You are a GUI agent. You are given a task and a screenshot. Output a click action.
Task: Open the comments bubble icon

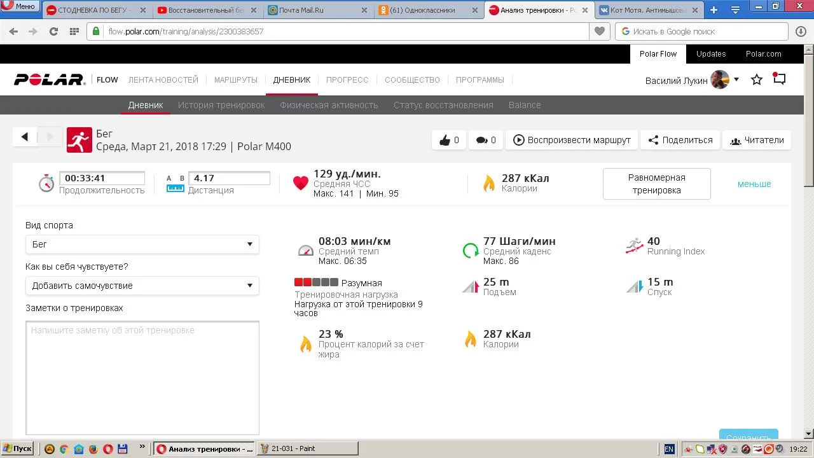coord(486,140)
